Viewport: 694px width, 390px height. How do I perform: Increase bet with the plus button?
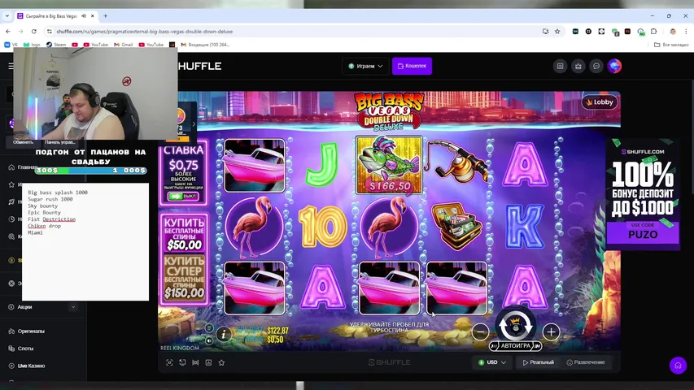551,331
